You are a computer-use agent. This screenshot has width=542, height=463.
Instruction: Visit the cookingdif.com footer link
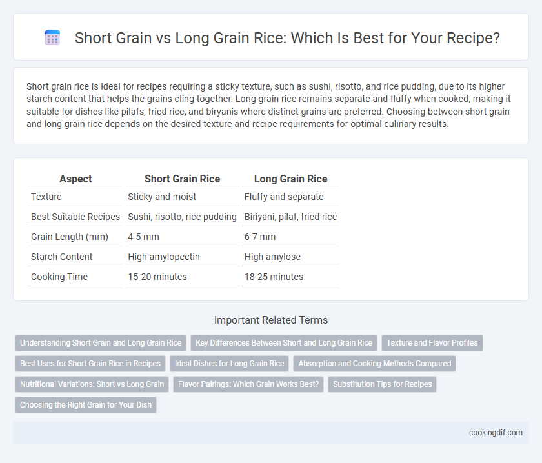coord(496,433)
